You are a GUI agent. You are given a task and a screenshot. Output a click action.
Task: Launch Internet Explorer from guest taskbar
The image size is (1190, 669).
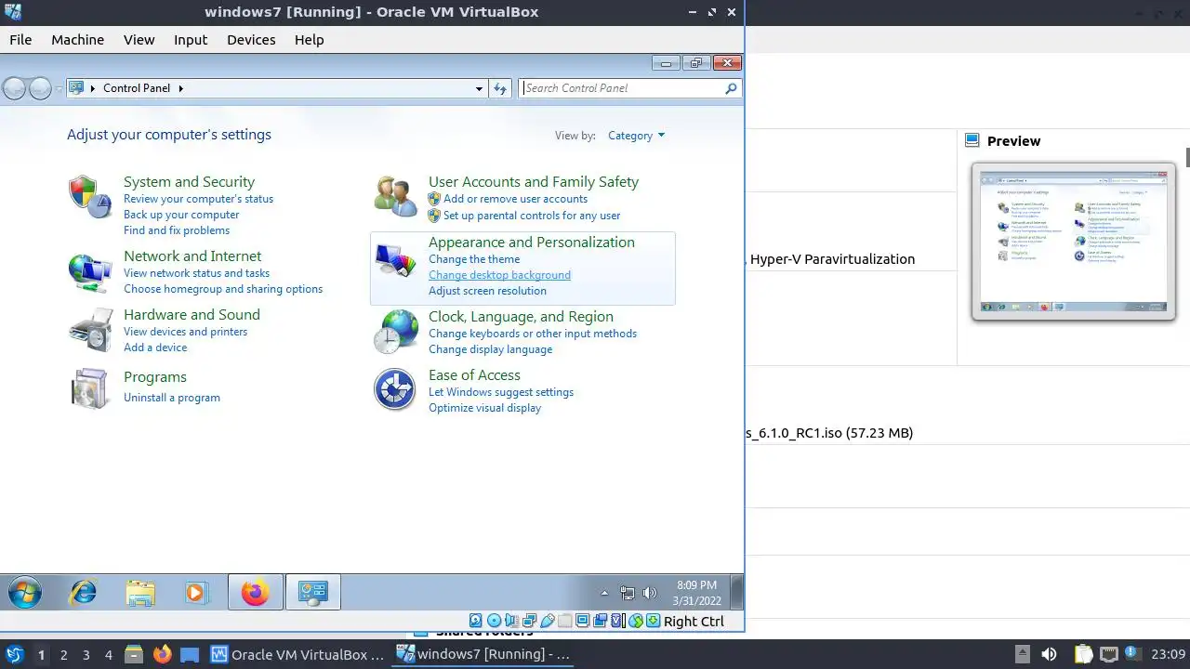pyautogui.click(x=84, y=592)
